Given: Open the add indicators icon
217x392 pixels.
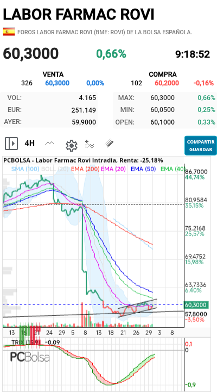Looking at the screenshot, I should pyautogui.click(x=90, y=144).
